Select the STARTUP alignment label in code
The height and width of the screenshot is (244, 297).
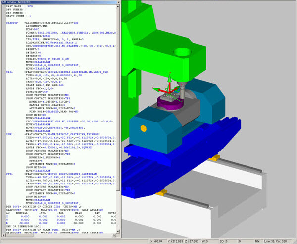point(12,23)
